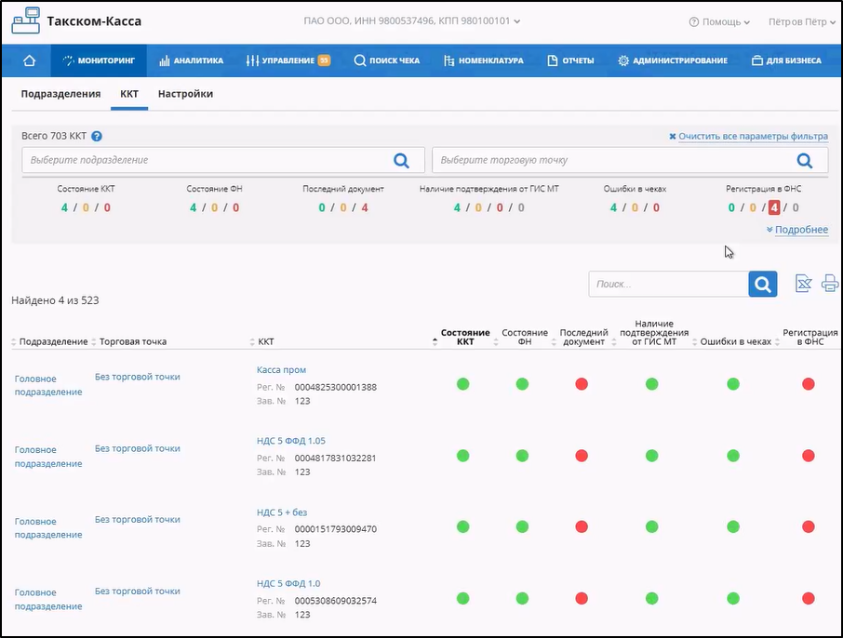Image resolution: width=843 pixels, height=638 pixels.
Task: Expand filter details with Подробнее
Action: (797, 230)
